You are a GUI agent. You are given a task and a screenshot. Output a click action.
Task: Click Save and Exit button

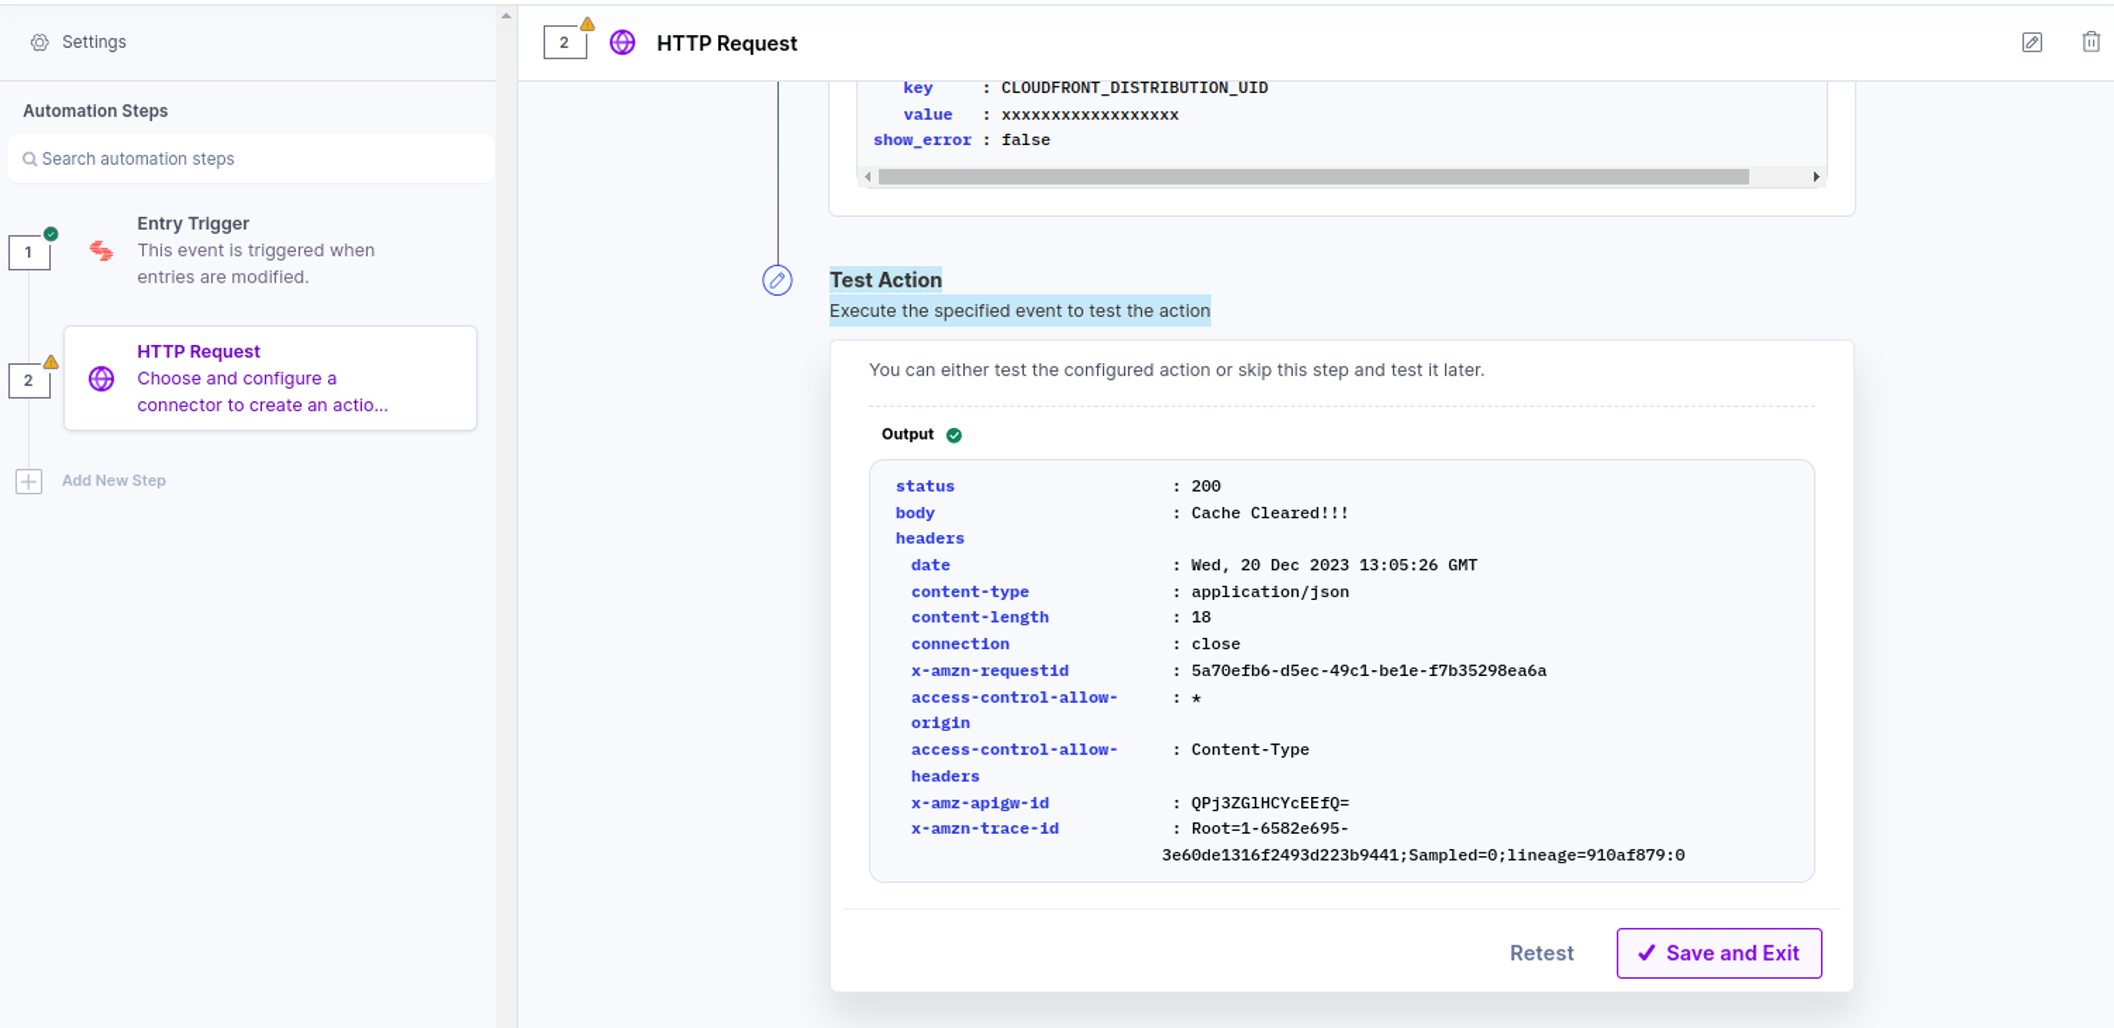click(x=1718, y=953)
